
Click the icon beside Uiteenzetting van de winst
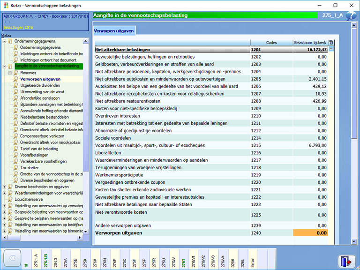pos(16,91)
